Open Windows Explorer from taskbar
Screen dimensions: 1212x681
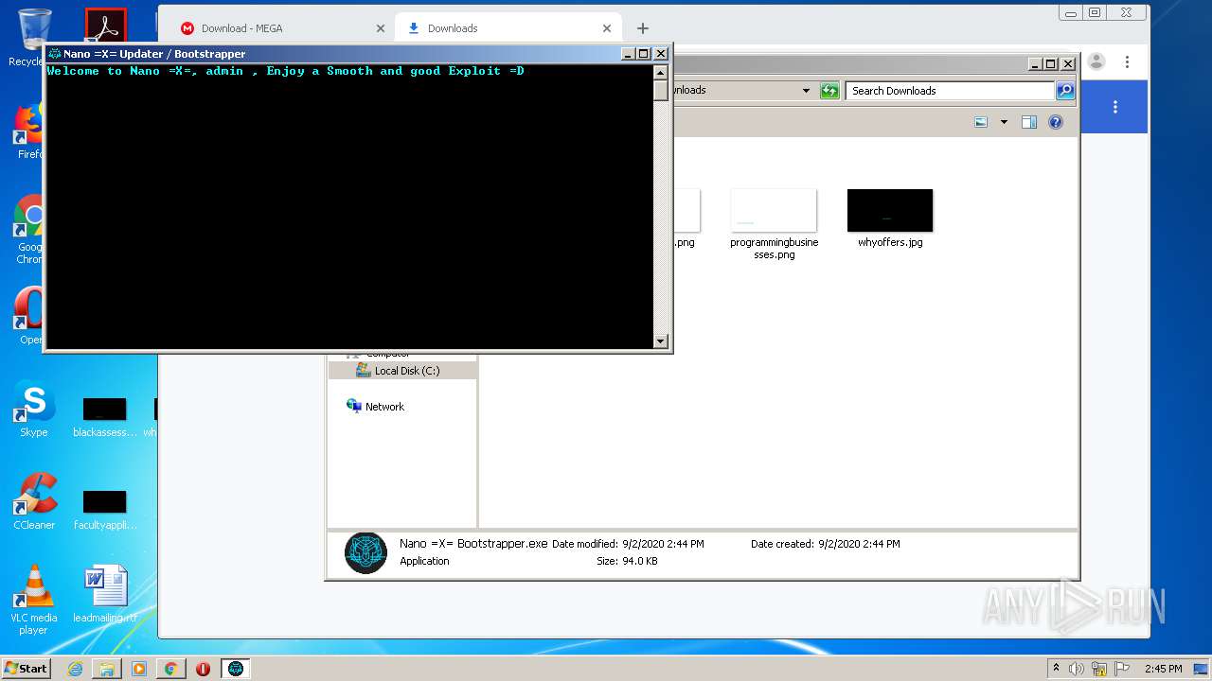pyautogui.click(x=107, y=669)
